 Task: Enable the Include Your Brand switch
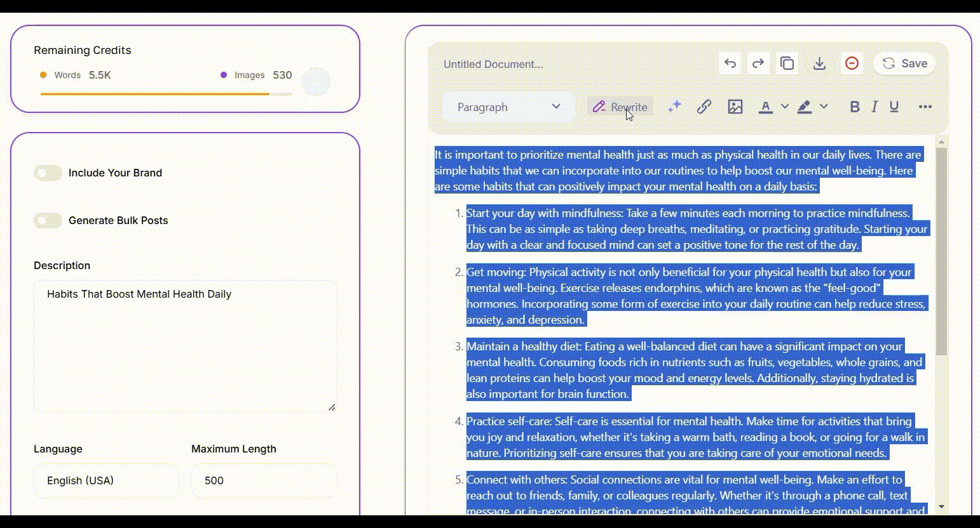pos(48,173)
